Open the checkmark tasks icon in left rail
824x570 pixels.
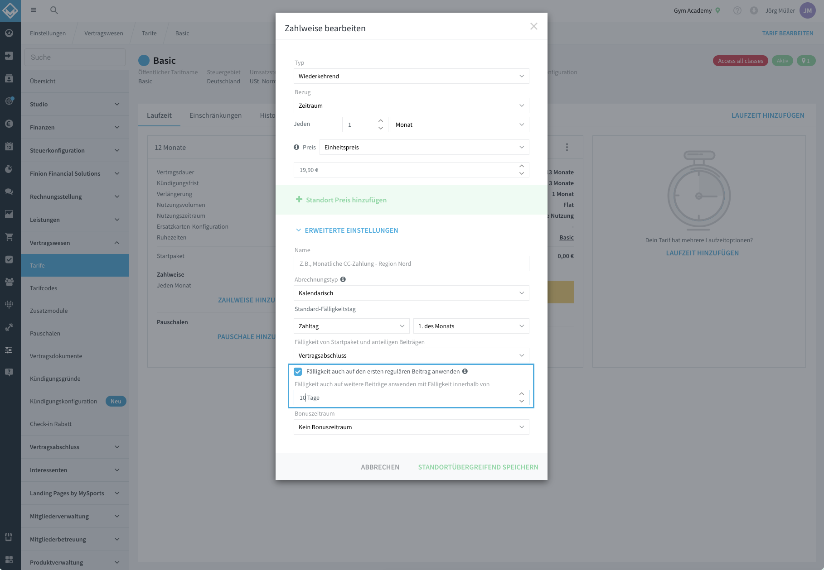pos(9,259)
